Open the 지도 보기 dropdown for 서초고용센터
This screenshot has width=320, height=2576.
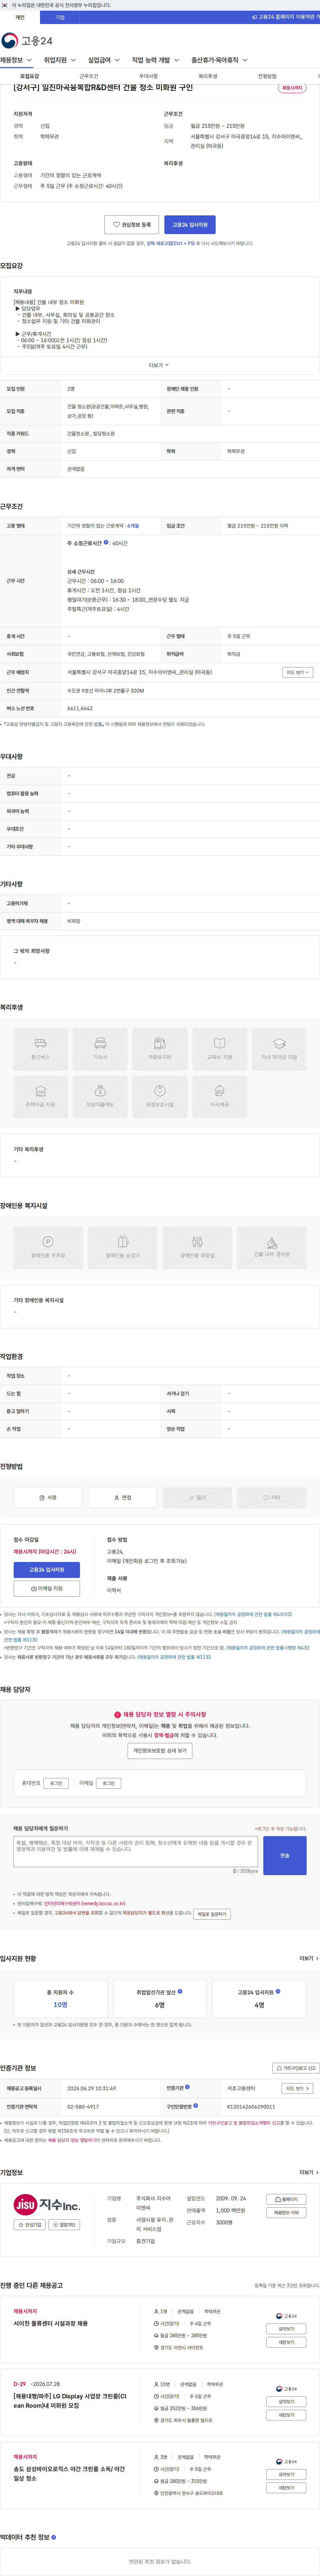[297, 2088]
